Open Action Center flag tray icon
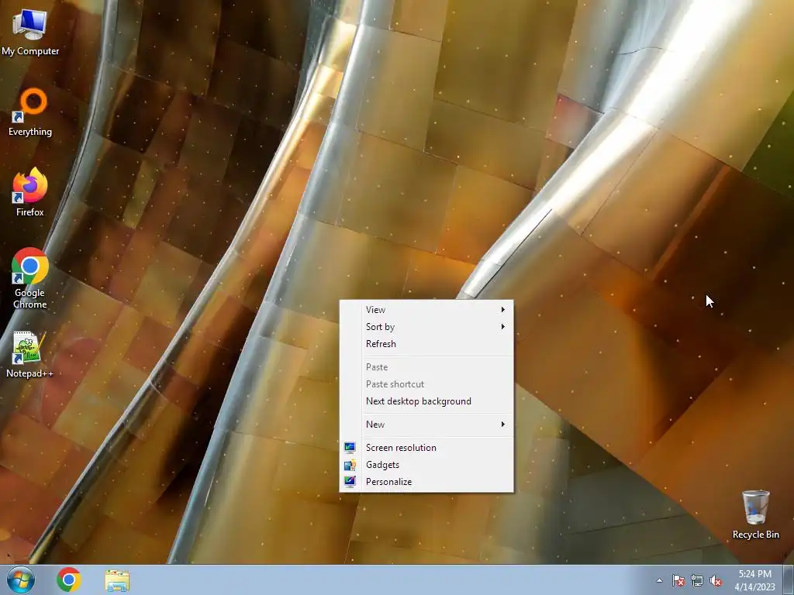Image resolution: width=794 pixels, height=595 pixels. [x=678, y=580]
